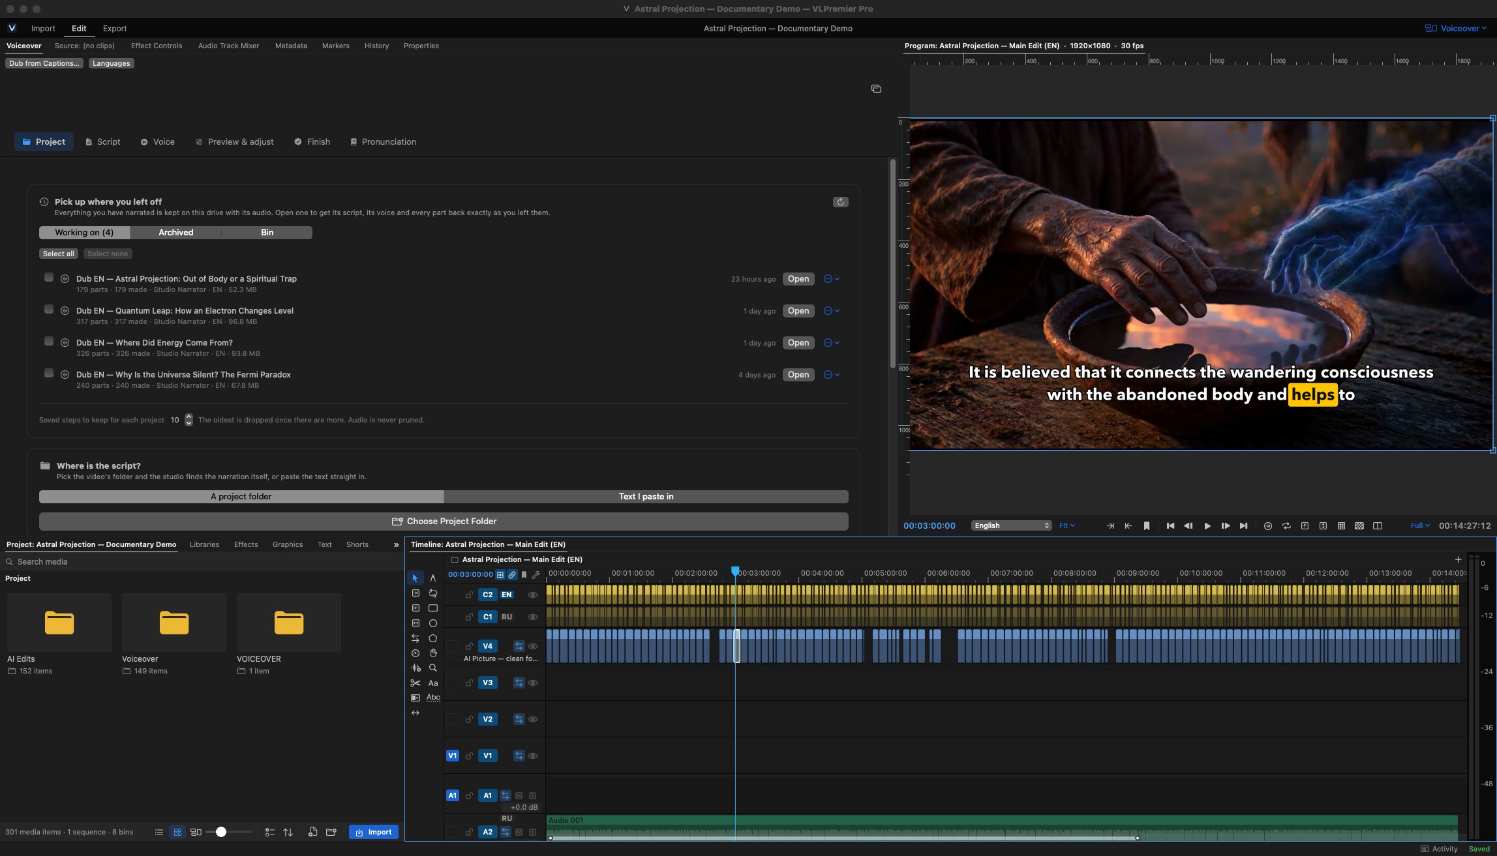
Task: Open the Fit zoom level dropdown
Action: click(x=1067, y=526)
